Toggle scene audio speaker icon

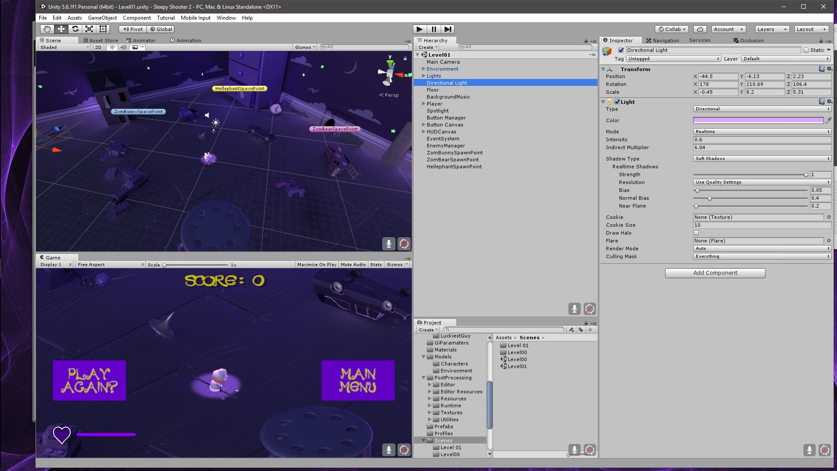123,47
